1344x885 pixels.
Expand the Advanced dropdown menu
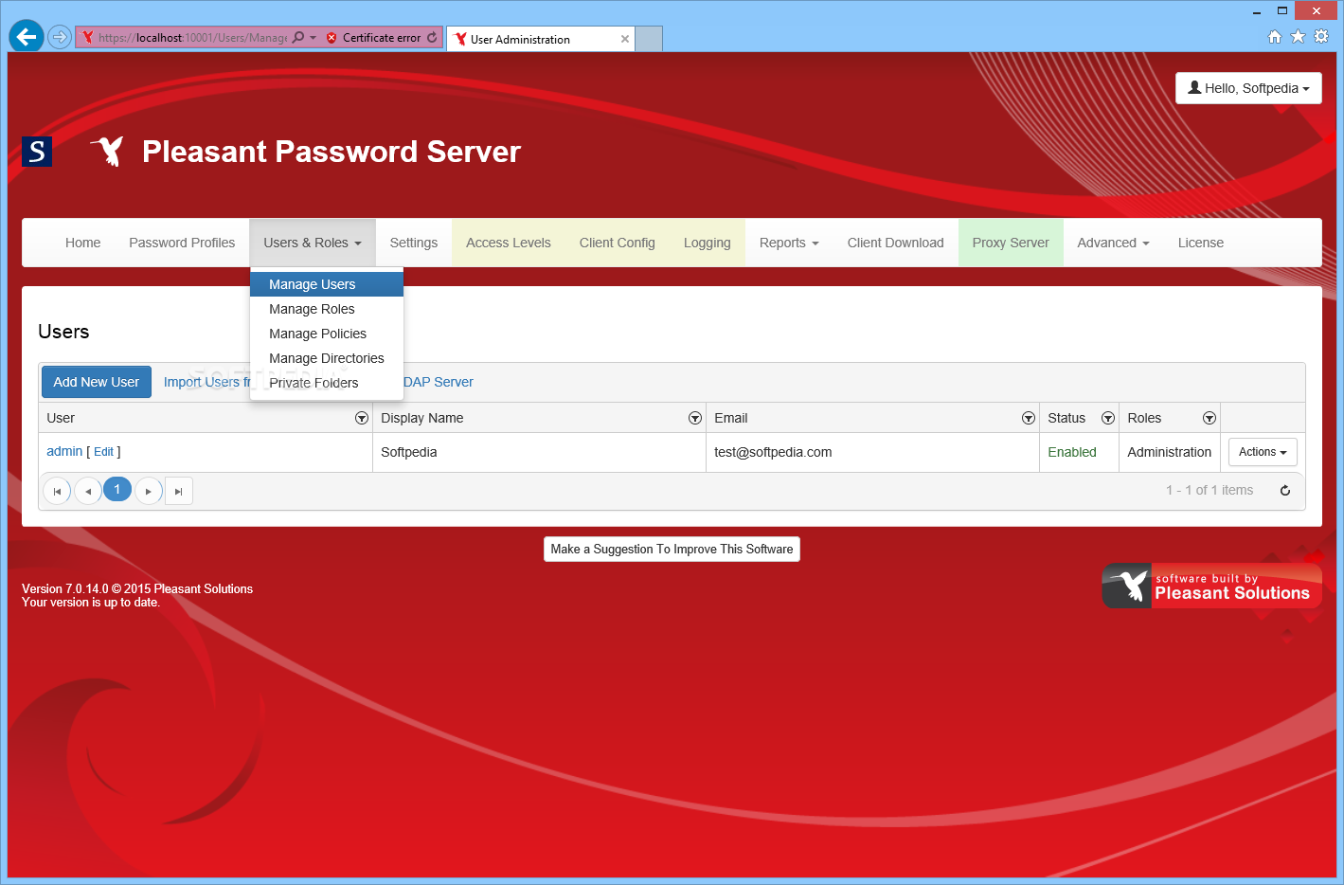pos(1113,243)
